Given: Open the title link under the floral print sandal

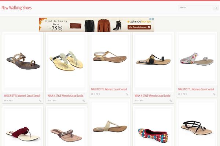Looking at the screenshot, I should [x=196, y=89].
